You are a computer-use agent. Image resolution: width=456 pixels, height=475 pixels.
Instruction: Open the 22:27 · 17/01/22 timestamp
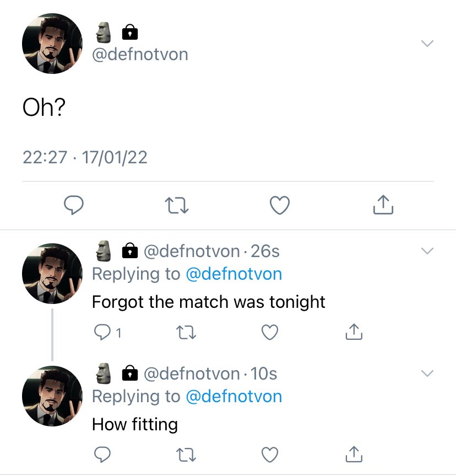click(x=85, y=158)
